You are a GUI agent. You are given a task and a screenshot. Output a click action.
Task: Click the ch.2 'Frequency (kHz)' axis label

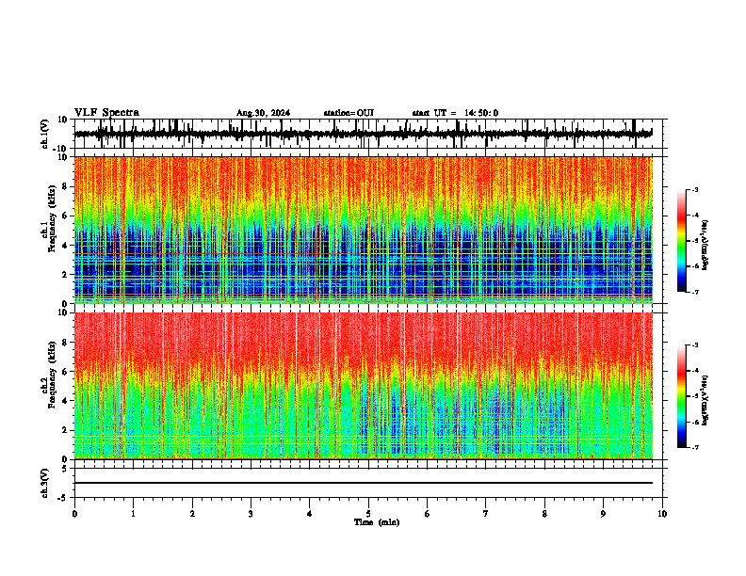point(53,375)
